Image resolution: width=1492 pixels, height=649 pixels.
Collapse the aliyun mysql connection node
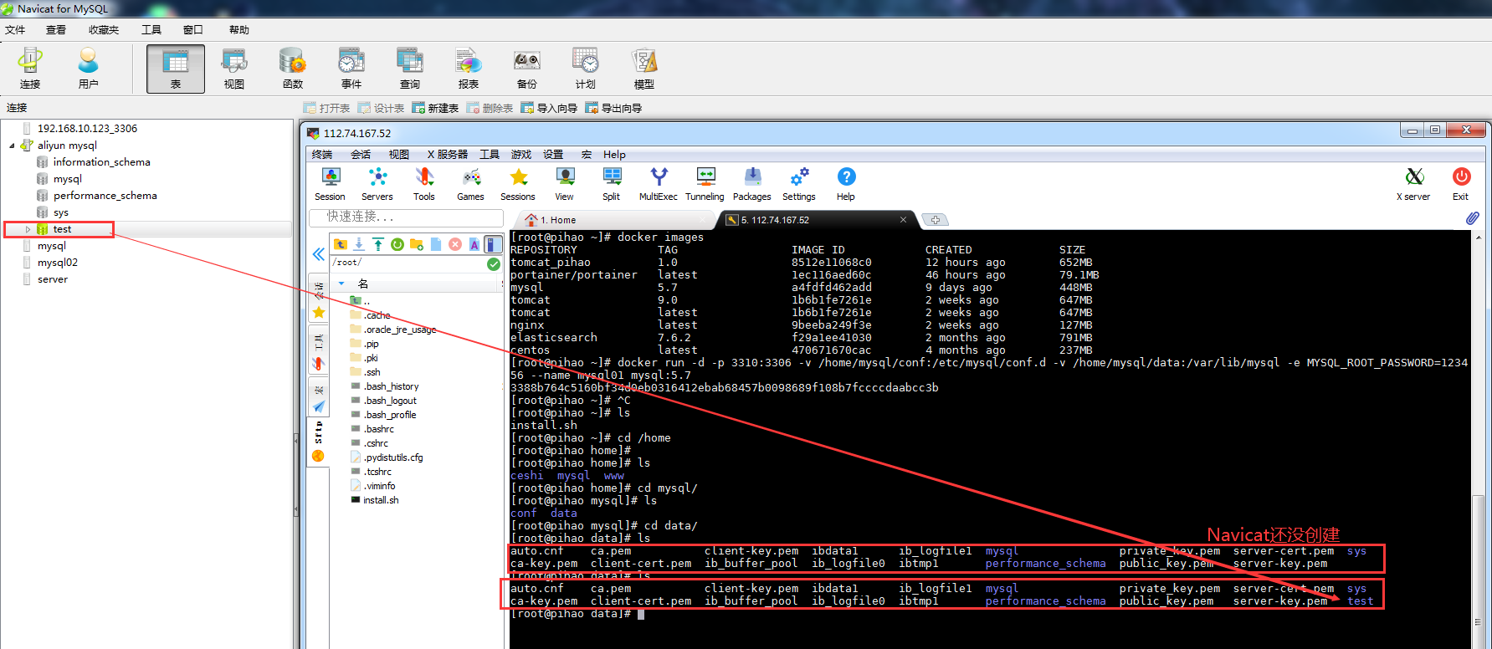click(x=12, y=146)
